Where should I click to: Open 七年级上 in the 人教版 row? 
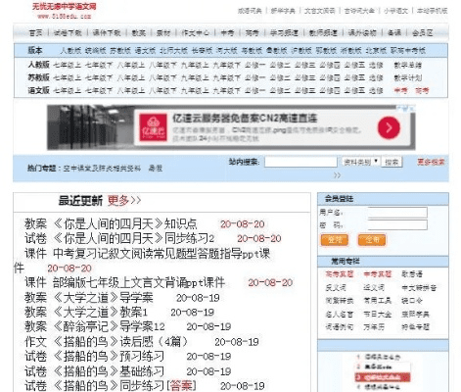[x=67, y=65]
